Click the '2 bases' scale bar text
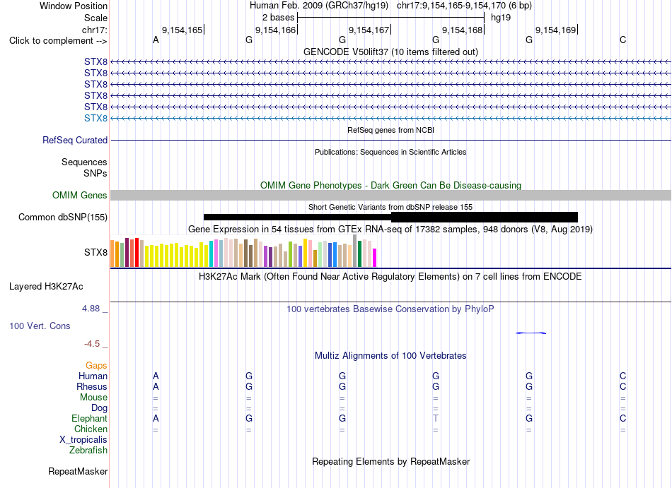 [x=278, y=18]
